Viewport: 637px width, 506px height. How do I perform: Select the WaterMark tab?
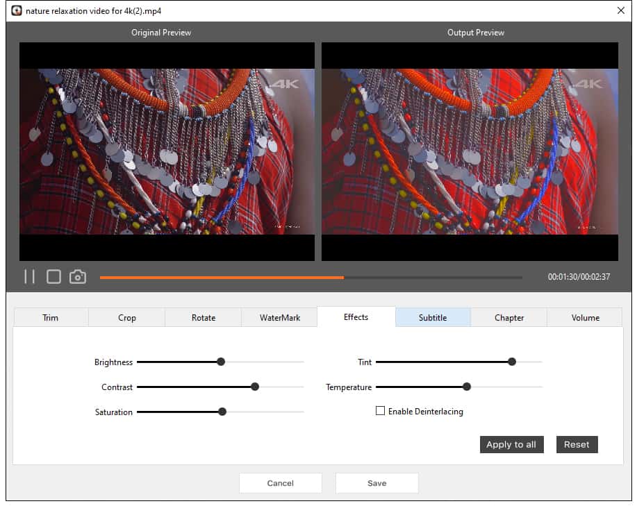coord(280,317)
